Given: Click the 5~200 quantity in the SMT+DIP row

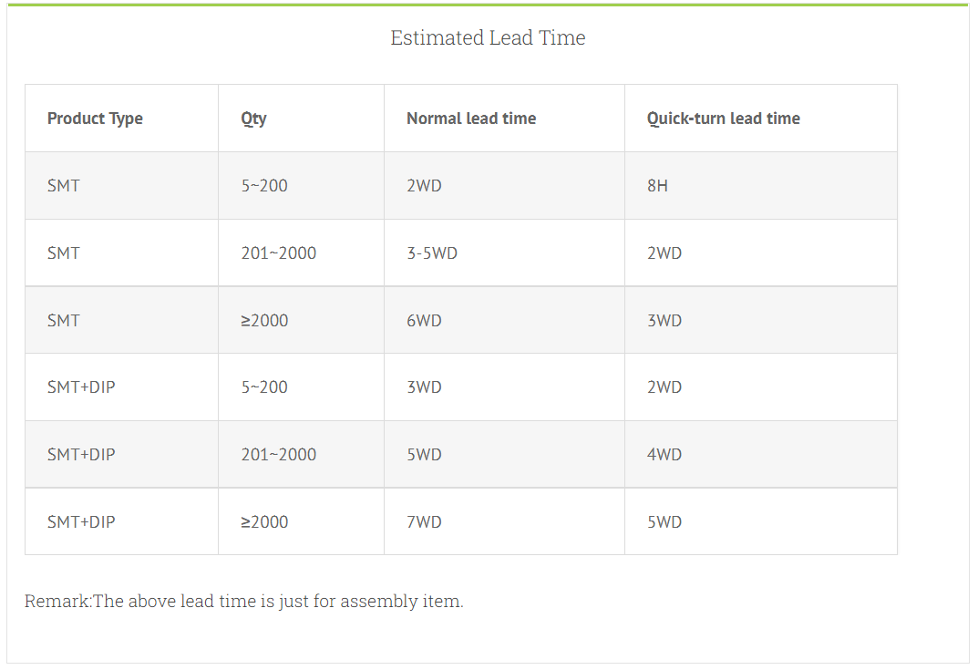Looking at the screenshot, I should 264,387.
